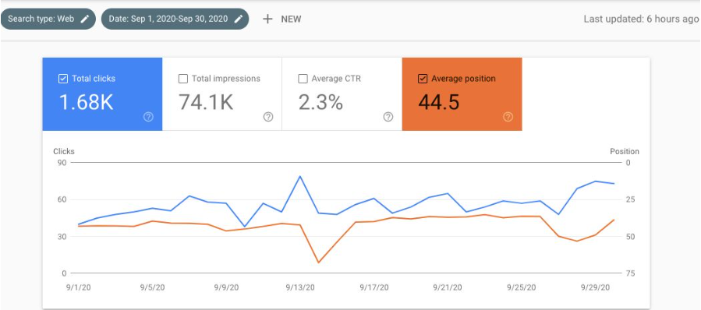Select the 44.5 average position value
Screen dimensions: 701x310
pos(439,102)
